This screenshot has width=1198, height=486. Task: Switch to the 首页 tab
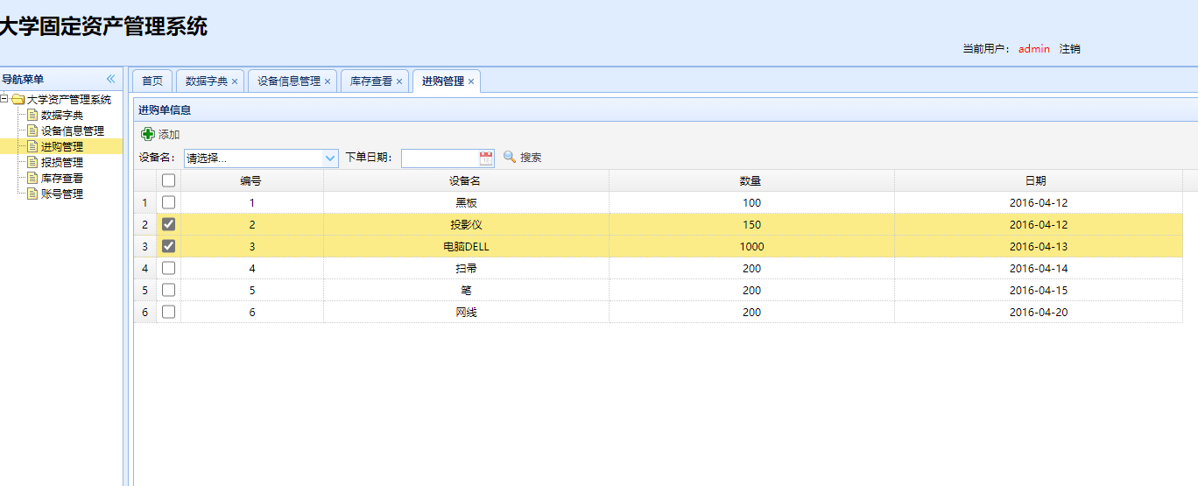coord(152,81)
